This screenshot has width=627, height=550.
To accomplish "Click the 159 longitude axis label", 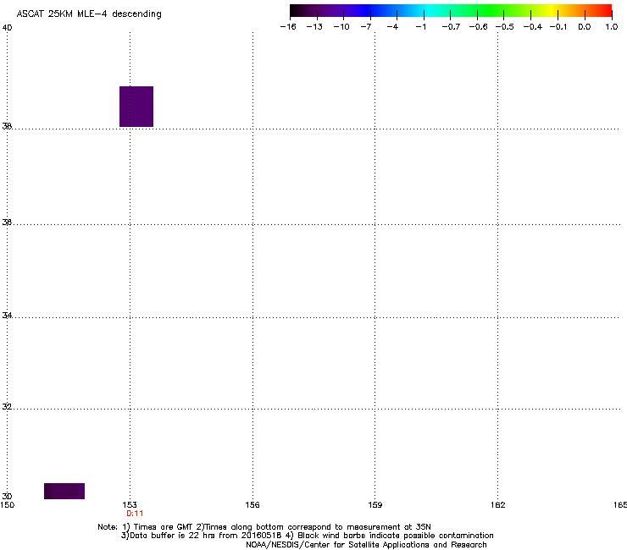I will (375, 505).
